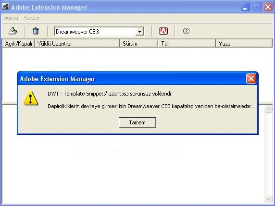Click the Extension Manager title bar app icon

pos(5,7)
